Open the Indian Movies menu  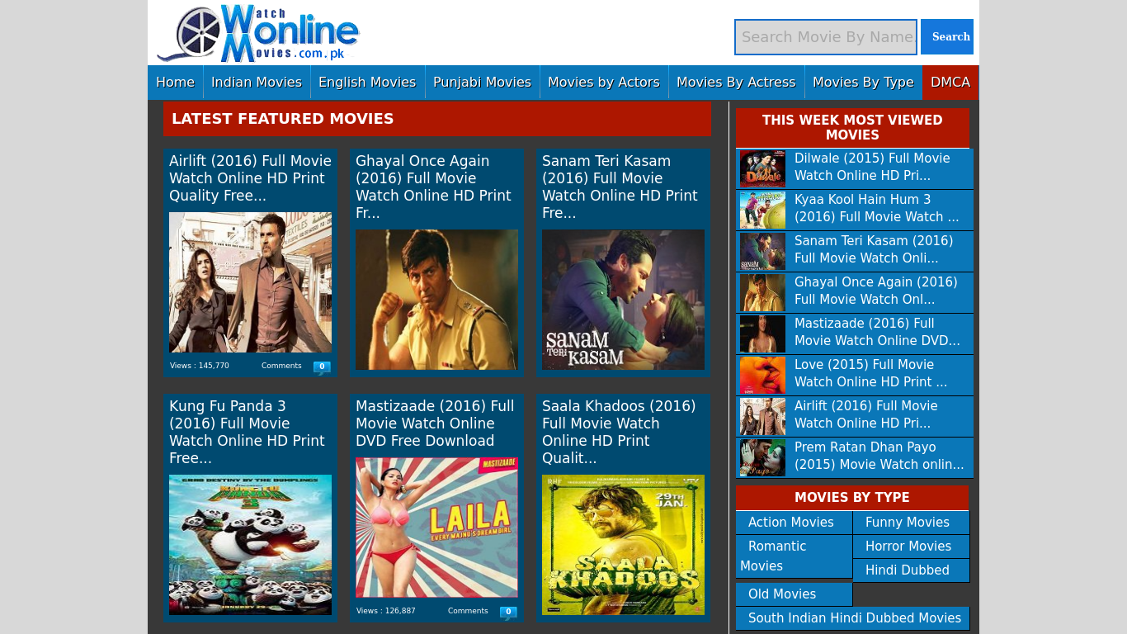pos(257,83)
